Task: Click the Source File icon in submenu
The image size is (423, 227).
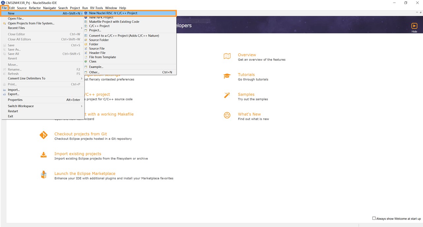Action: coord(86,48)
